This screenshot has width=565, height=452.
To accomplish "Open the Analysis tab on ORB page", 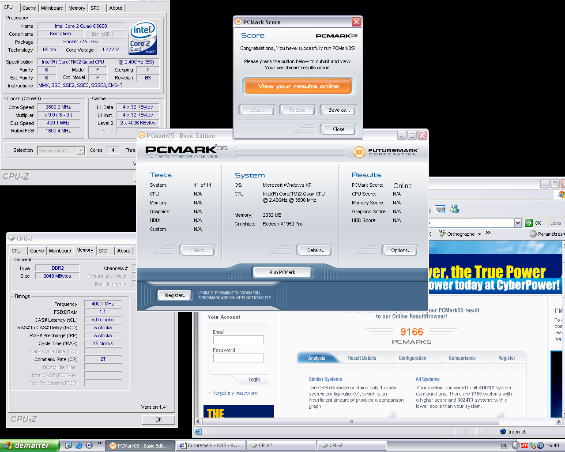I will pyautogui.click(x=316, y=358).
